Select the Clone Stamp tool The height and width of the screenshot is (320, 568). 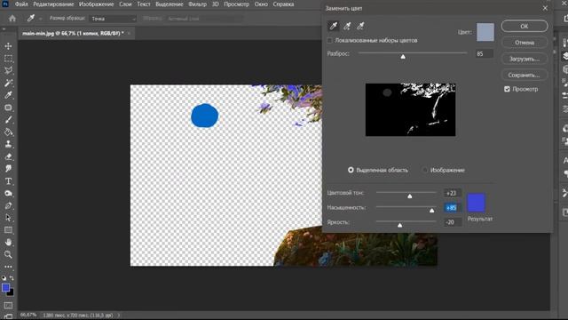pyautogui.click(x=8, y=144)
